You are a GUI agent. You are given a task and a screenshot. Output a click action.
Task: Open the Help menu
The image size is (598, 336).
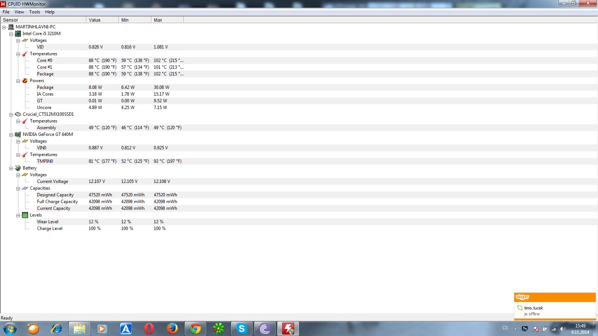click(x=50, y=12)
